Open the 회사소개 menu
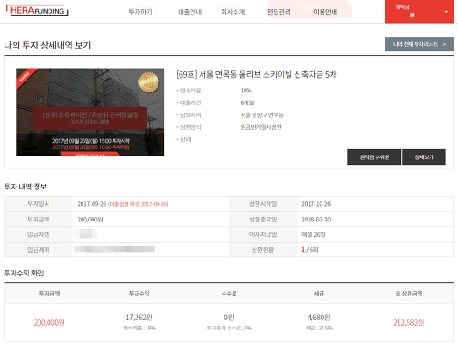 tap(233, 12)
